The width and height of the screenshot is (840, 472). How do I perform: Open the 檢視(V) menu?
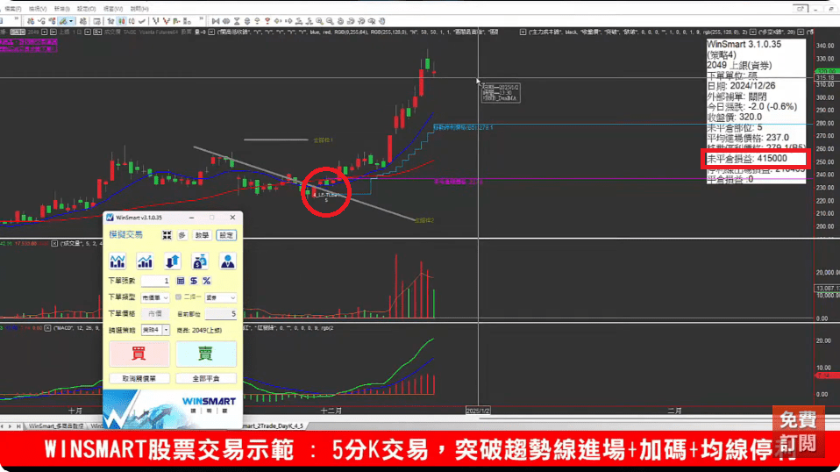38,9
